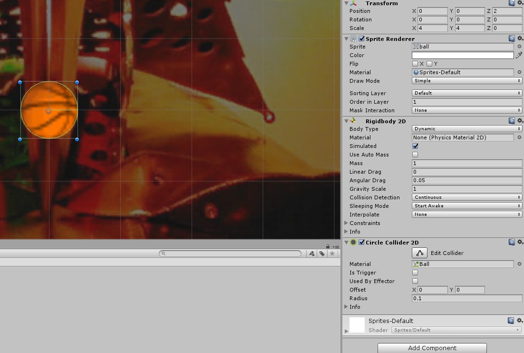Open the object picker for the Sprite field
The image size is (524, 353).
click(x=519, y=47)
